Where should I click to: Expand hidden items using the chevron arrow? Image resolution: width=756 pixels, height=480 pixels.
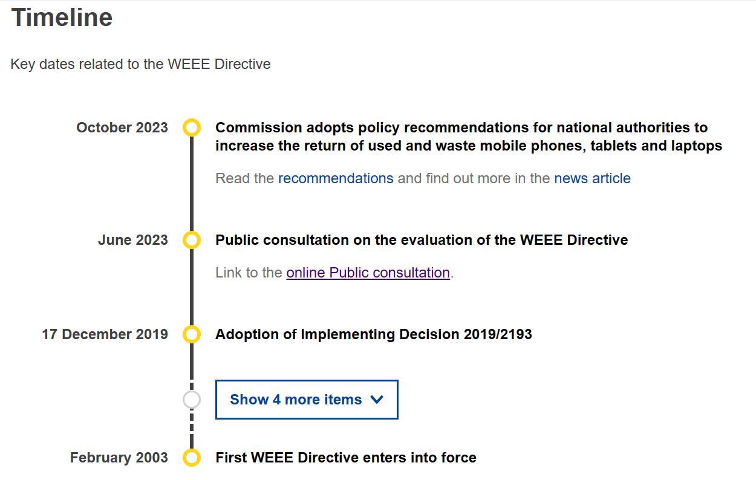pyautogui.click(x=376, y=400)
